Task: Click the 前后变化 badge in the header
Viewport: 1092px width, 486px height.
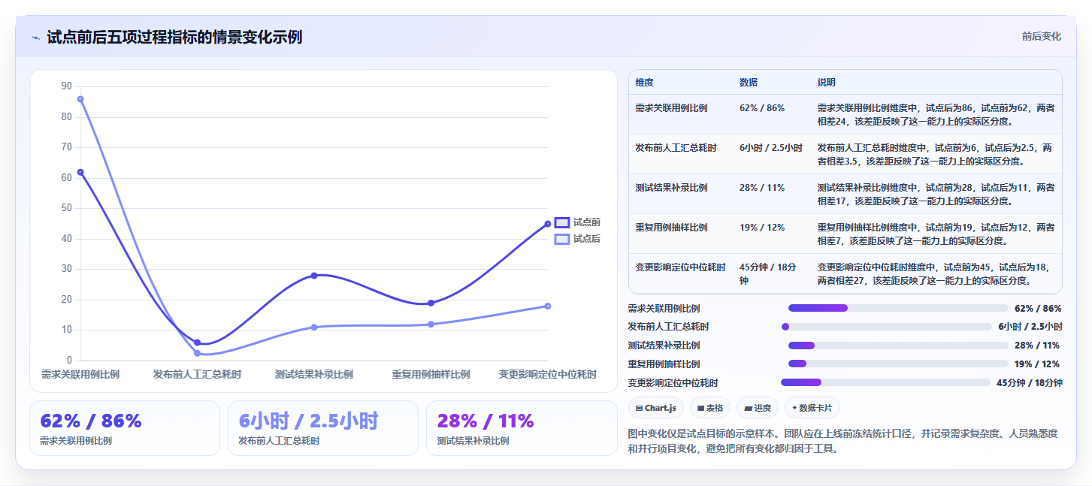Action: (x=1041, y=36)
